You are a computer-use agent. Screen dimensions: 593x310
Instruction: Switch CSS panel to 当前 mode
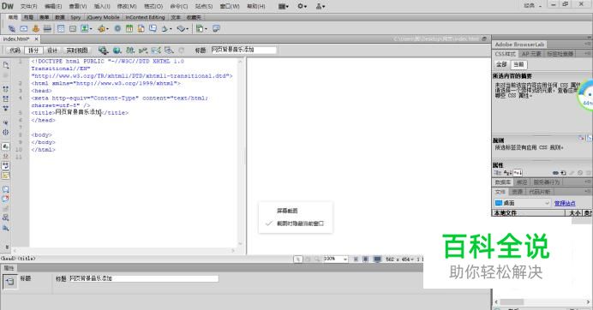click(518, 64)
